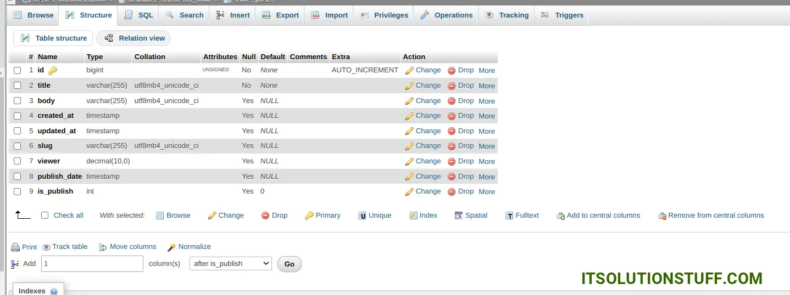Expand More options for body column
The image size is (790, 295).
487,101
